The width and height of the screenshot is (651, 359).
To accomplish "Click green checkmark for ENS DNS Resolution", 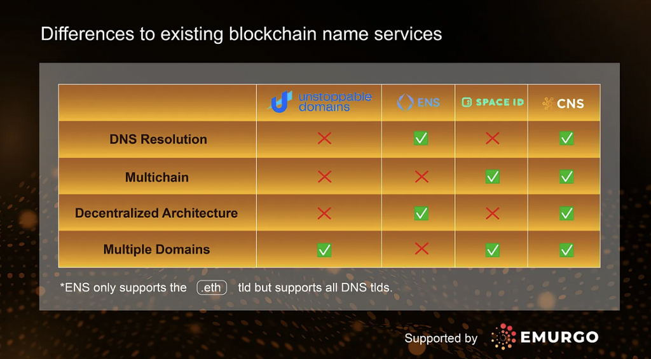I will 421,139.
